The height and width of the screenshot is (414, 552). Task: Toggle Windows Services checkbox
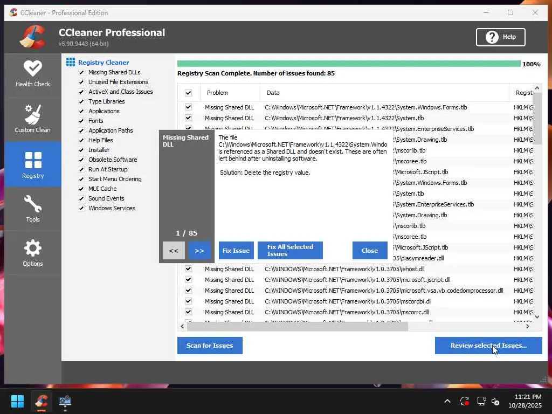(x=81, y=208)
